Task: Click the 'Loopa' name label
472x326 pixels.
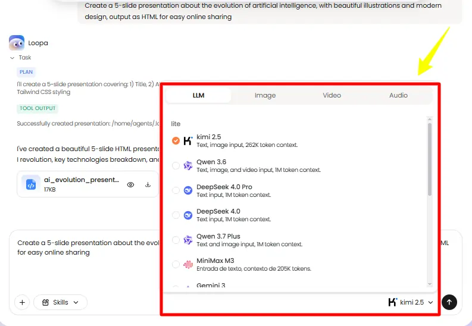Action: 38,43
